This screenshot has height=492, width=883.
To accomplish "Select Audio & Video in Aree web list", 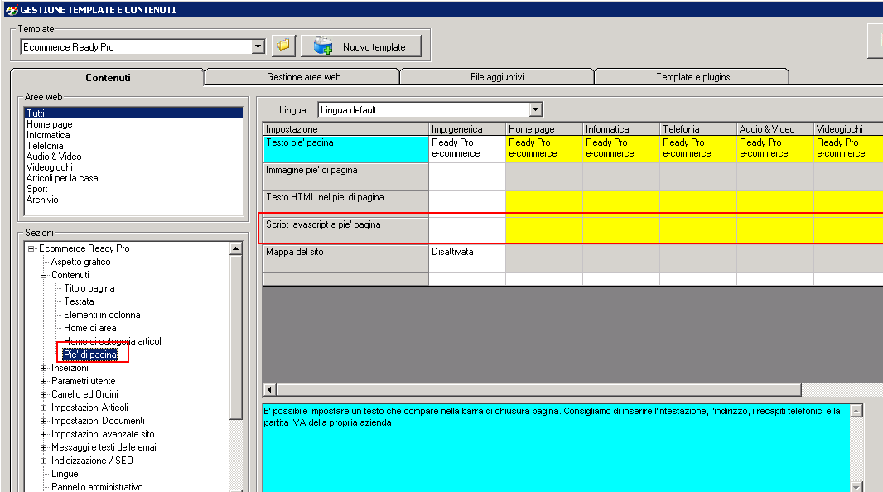I will tap(54, 156).
